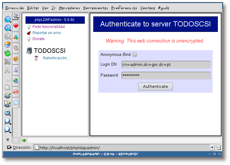Enable the Anonymous Bind checkbox

(x=135, y=55)
